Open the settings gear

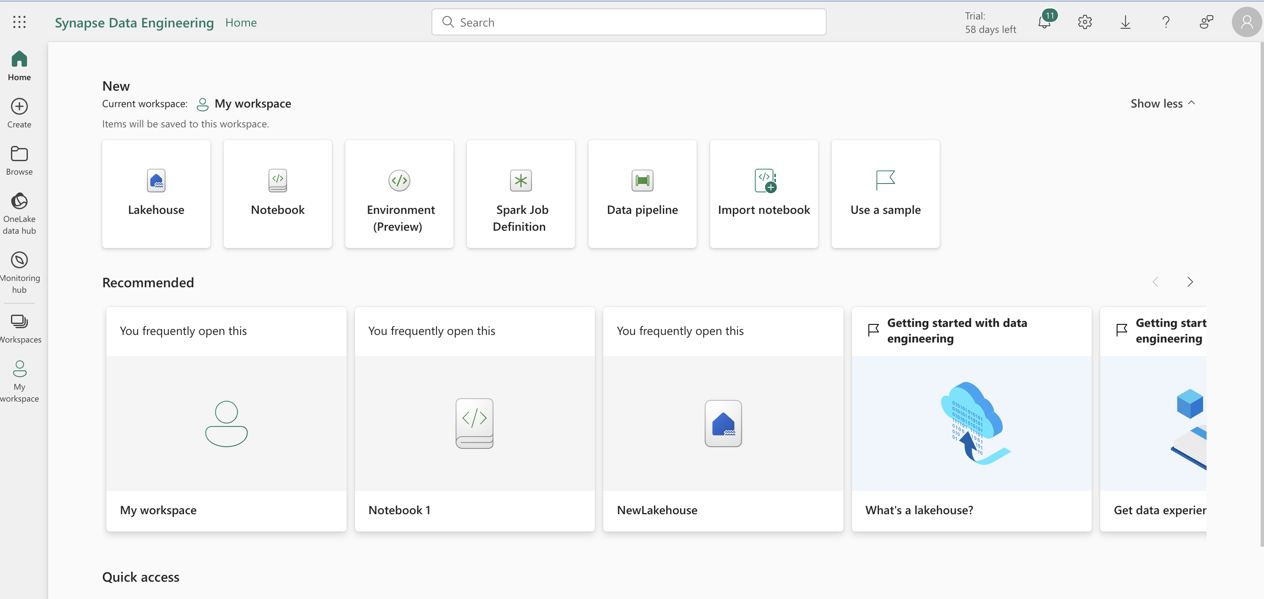(x=1085, y=22)
